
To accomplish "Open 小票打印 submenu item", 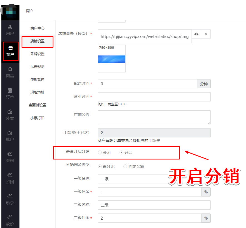I will pos(37,118).
